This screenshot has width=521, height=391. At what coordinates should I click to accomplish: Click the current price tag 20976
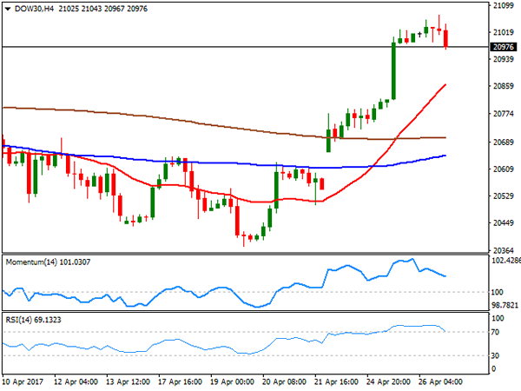pyautogui.click(x=504, y=47)
